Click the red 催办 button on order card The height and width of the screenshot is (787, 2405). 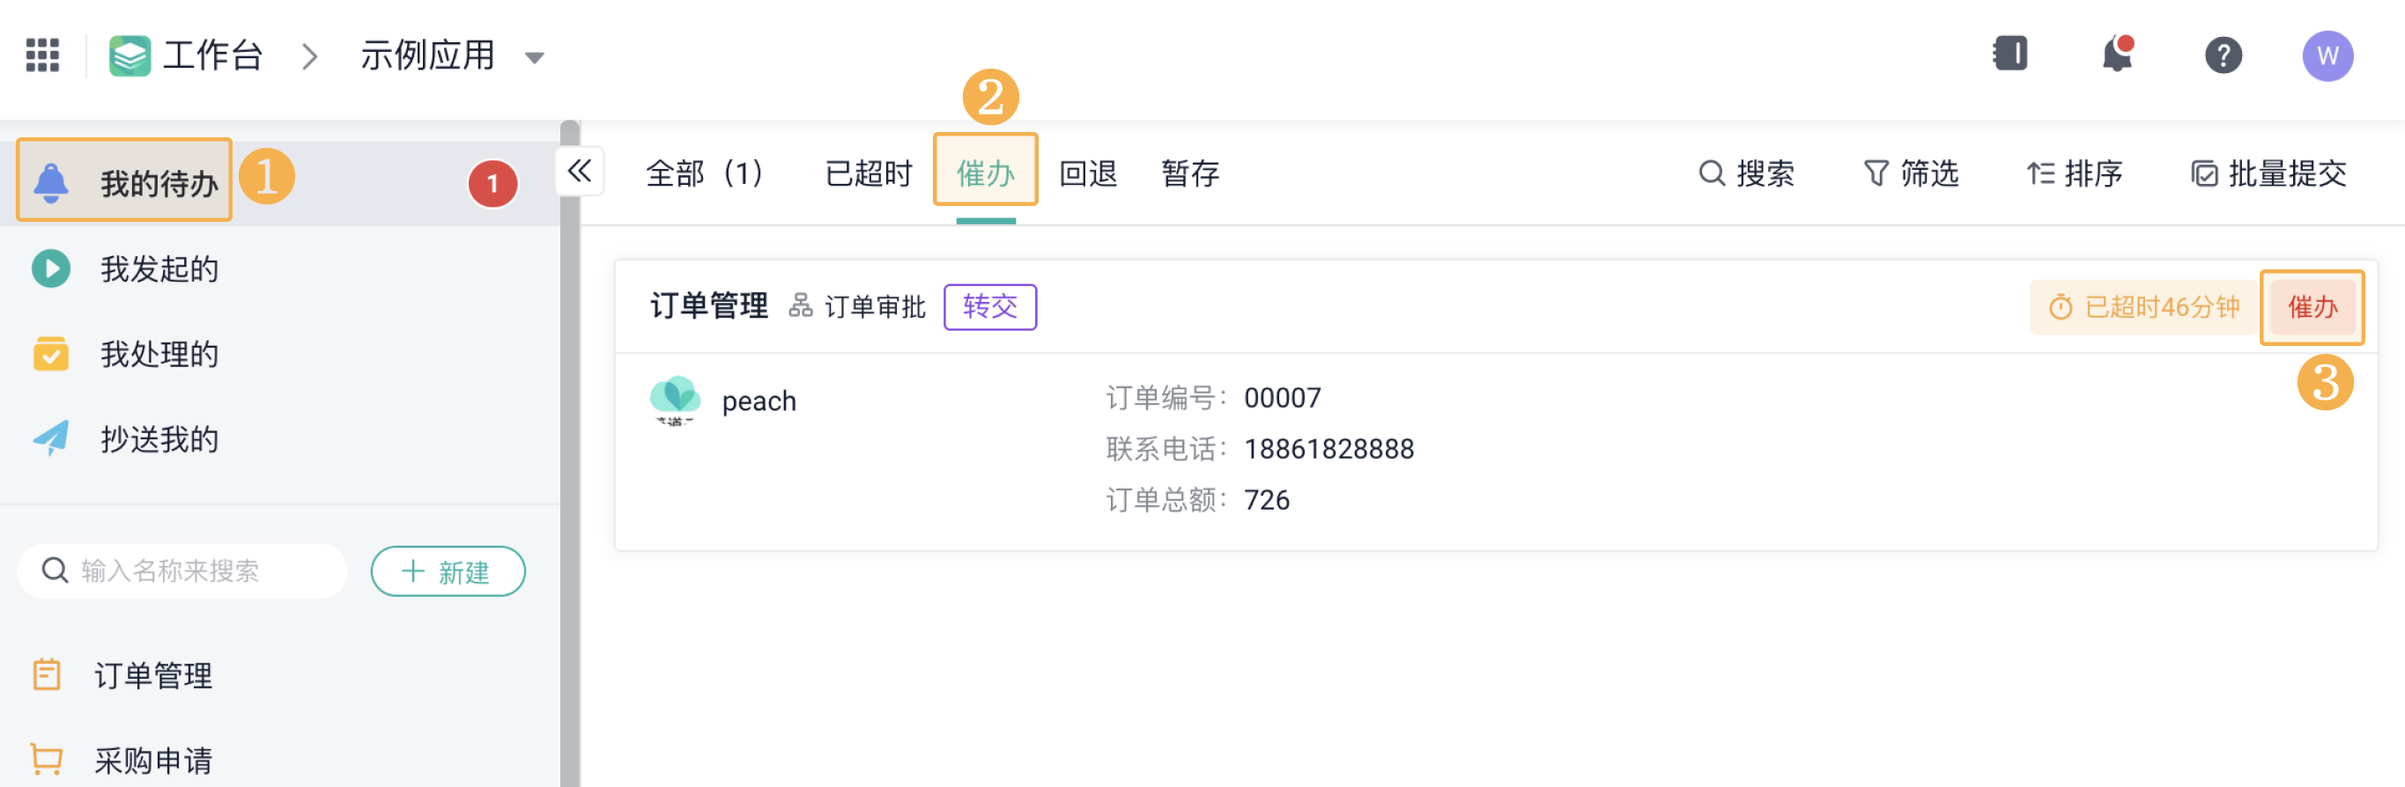[2312, 306]
